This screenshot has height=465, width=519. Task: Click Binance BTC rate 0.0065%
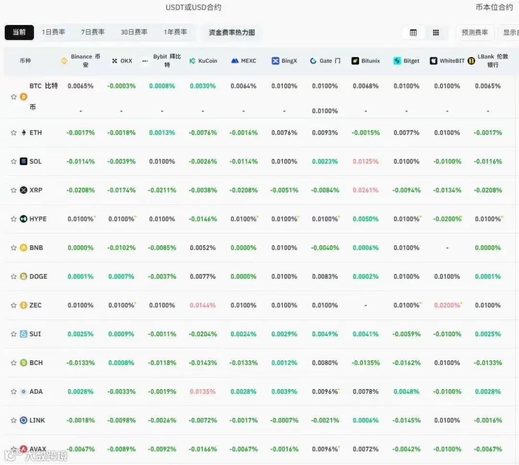(x=80, y=86)
